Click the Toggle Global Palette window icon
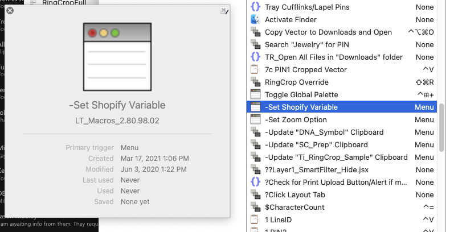Image resolution: width=458 pixels, height=232 pixels. [x=255, y=95]
